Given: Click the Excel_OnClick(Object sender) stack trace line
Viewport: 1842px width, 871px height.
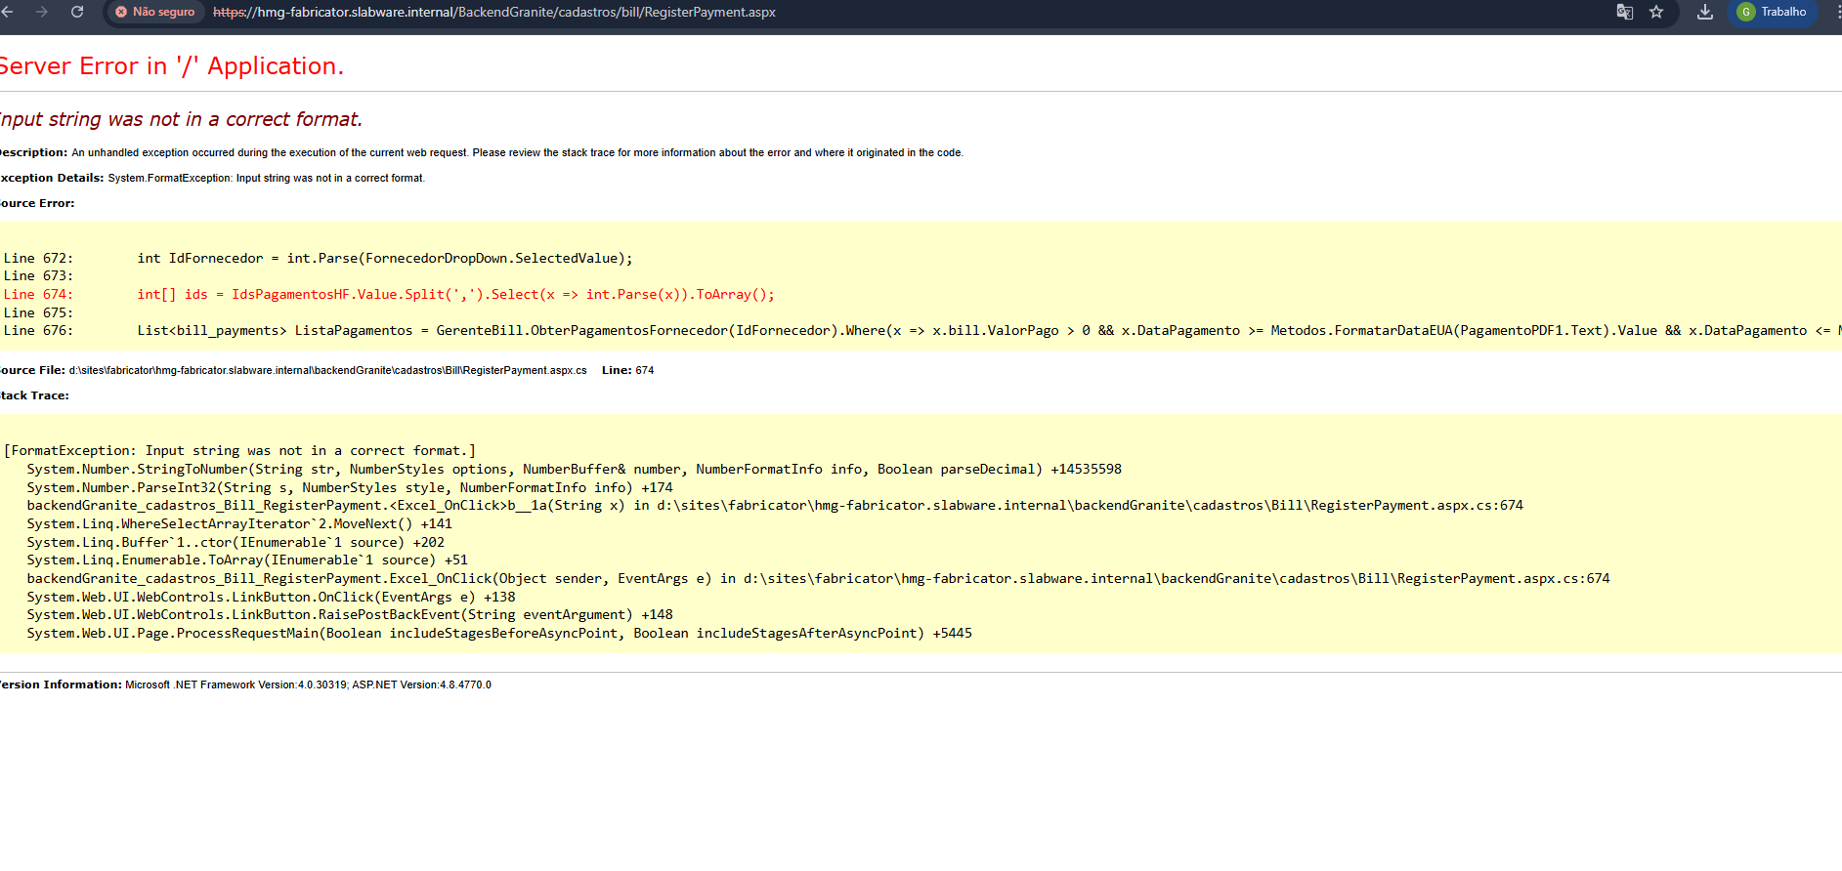Looking at the screenshot, I should 817,578.
